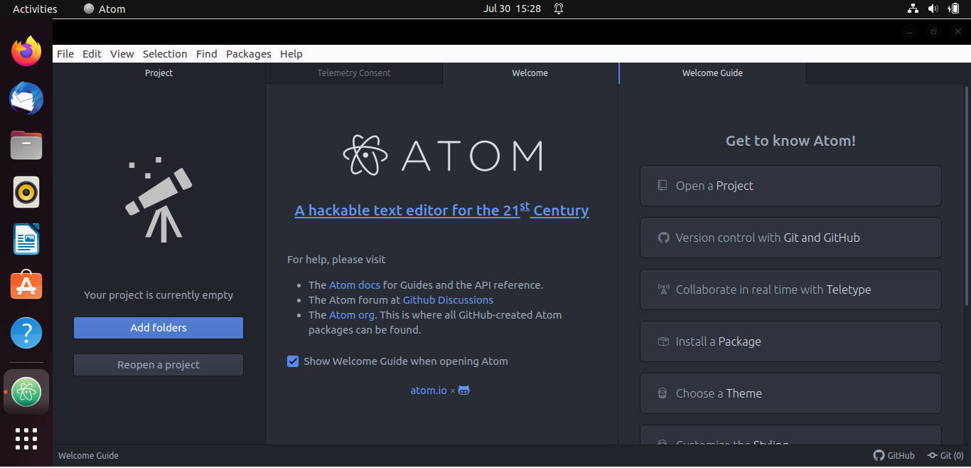Screen dimensions: 971x468
Task: Open the volume icon in the top bar
Action: pyautogui.click(x=933, y=9)
